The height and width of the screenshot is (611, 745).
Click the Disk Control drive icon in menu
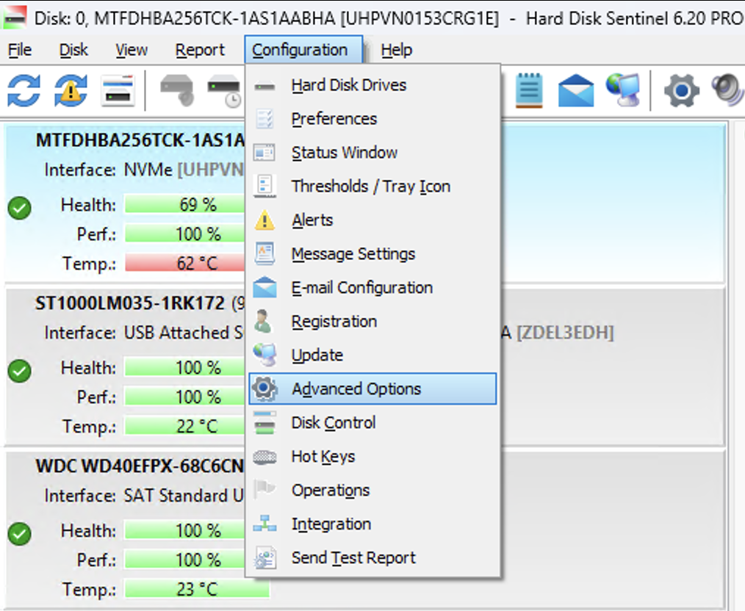[x=264, y=422]
